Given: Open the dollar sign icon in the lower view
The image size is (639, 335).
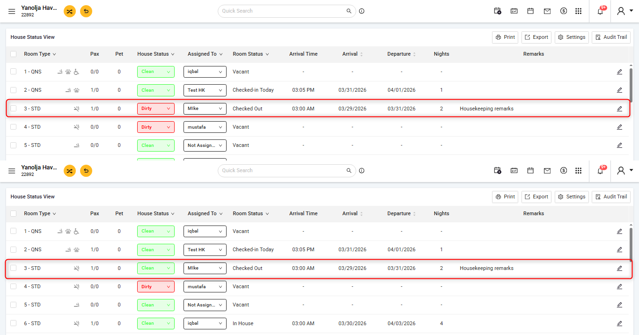Looking at the screenshot, I should point(564,171).
